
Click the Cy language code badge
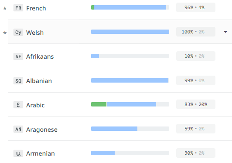pyautogui.click(x=18, y=32)
